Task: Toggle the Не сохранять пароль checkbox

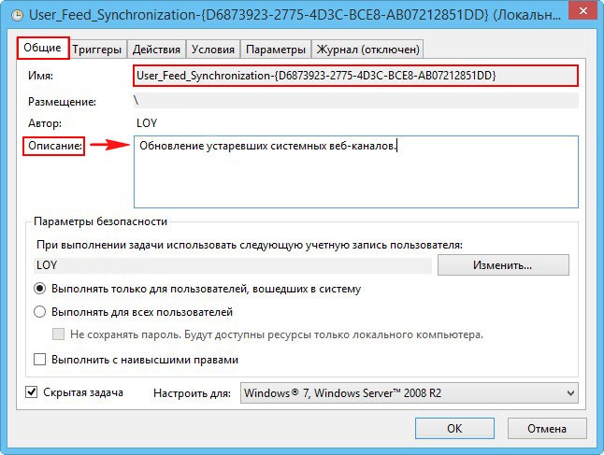Action: [59, 334]
